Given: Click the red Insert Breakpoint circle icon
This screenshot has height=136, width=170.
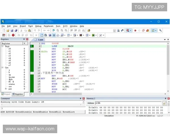Looking at the screenshot, I should point(135,30).
